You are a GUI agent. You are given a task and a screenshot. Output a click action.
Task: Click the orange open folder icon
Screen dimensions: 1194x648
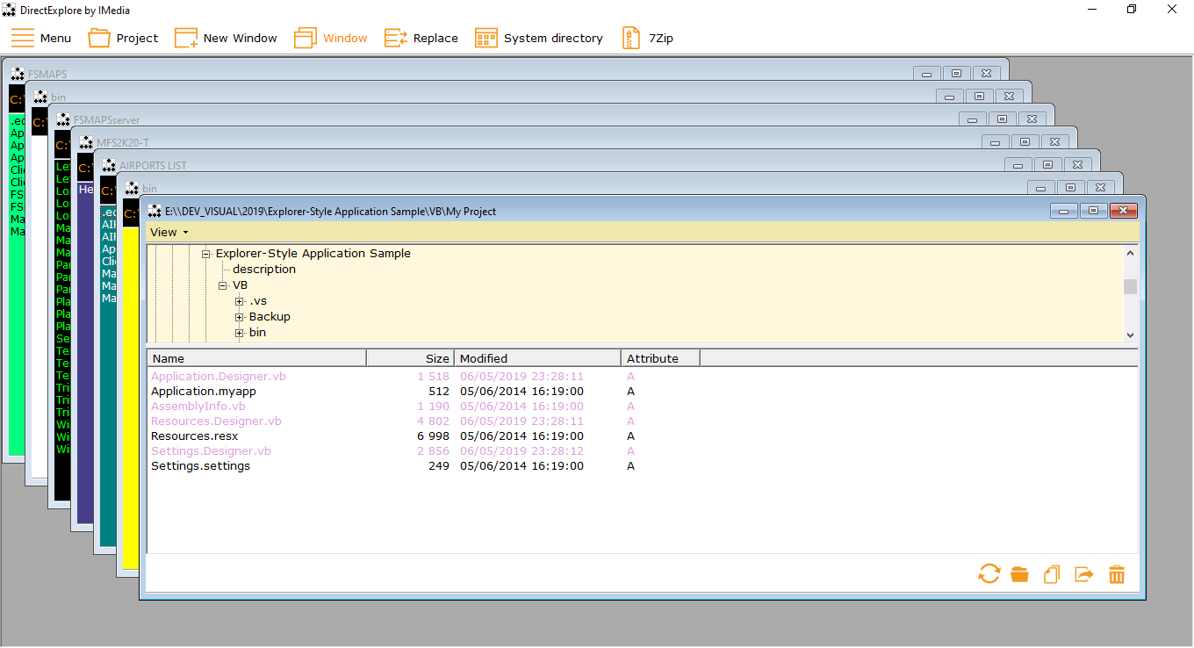tap(1019, 574)
